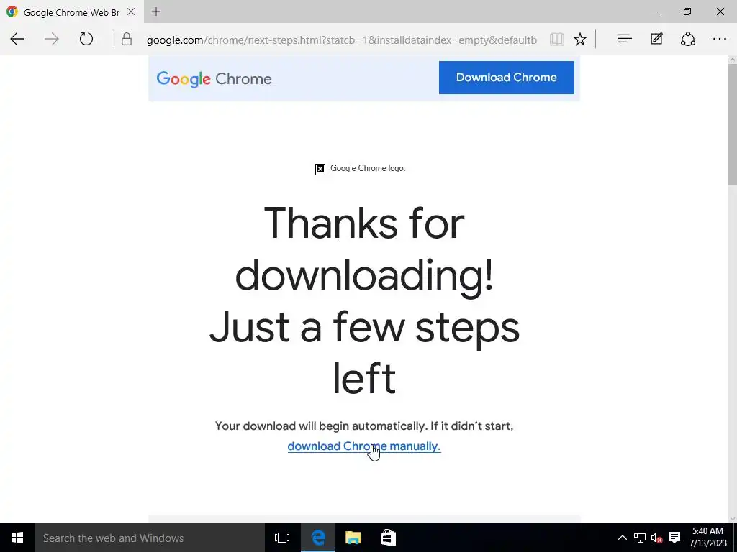The image size is (737, 552).
Task: Close the Google Chrome Web Br tab
Action: pyautogui.click(x=131, y=11)
